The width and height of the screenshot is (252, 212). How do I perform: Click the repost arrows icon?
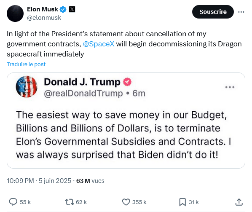69,202
